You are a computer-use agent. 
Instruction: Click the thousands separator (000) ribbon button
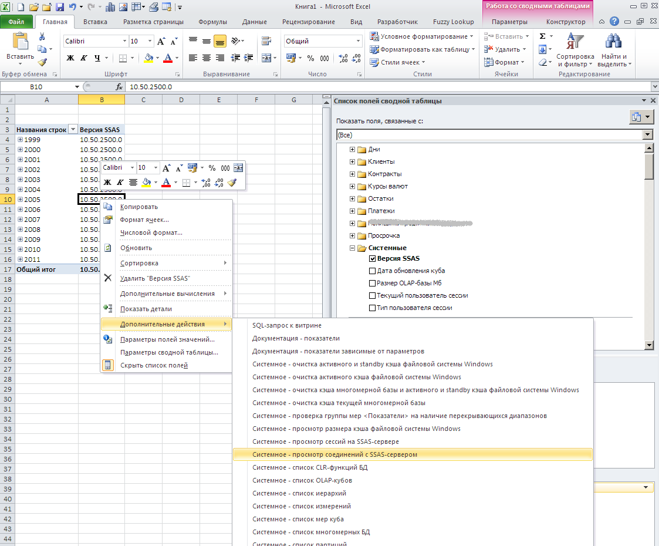(x=325, y=59)
